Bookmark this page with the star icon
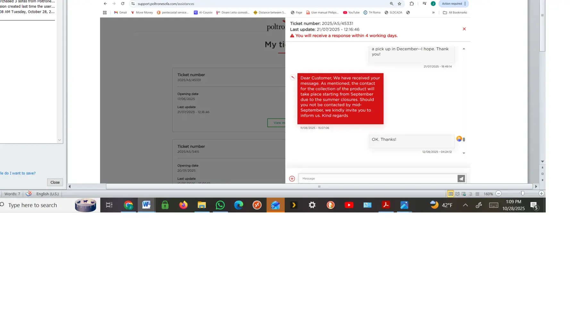Screen dimensions: 570x320 click(x=399, y=4)
